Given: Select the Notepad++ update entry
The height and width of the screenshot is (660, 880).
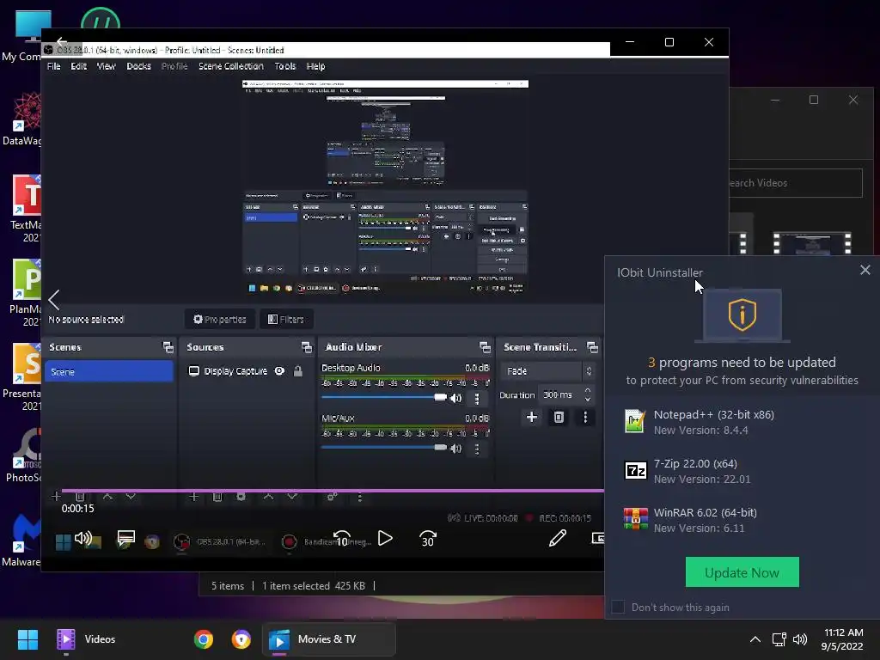Looking at the screenshot, I should 742,422.
